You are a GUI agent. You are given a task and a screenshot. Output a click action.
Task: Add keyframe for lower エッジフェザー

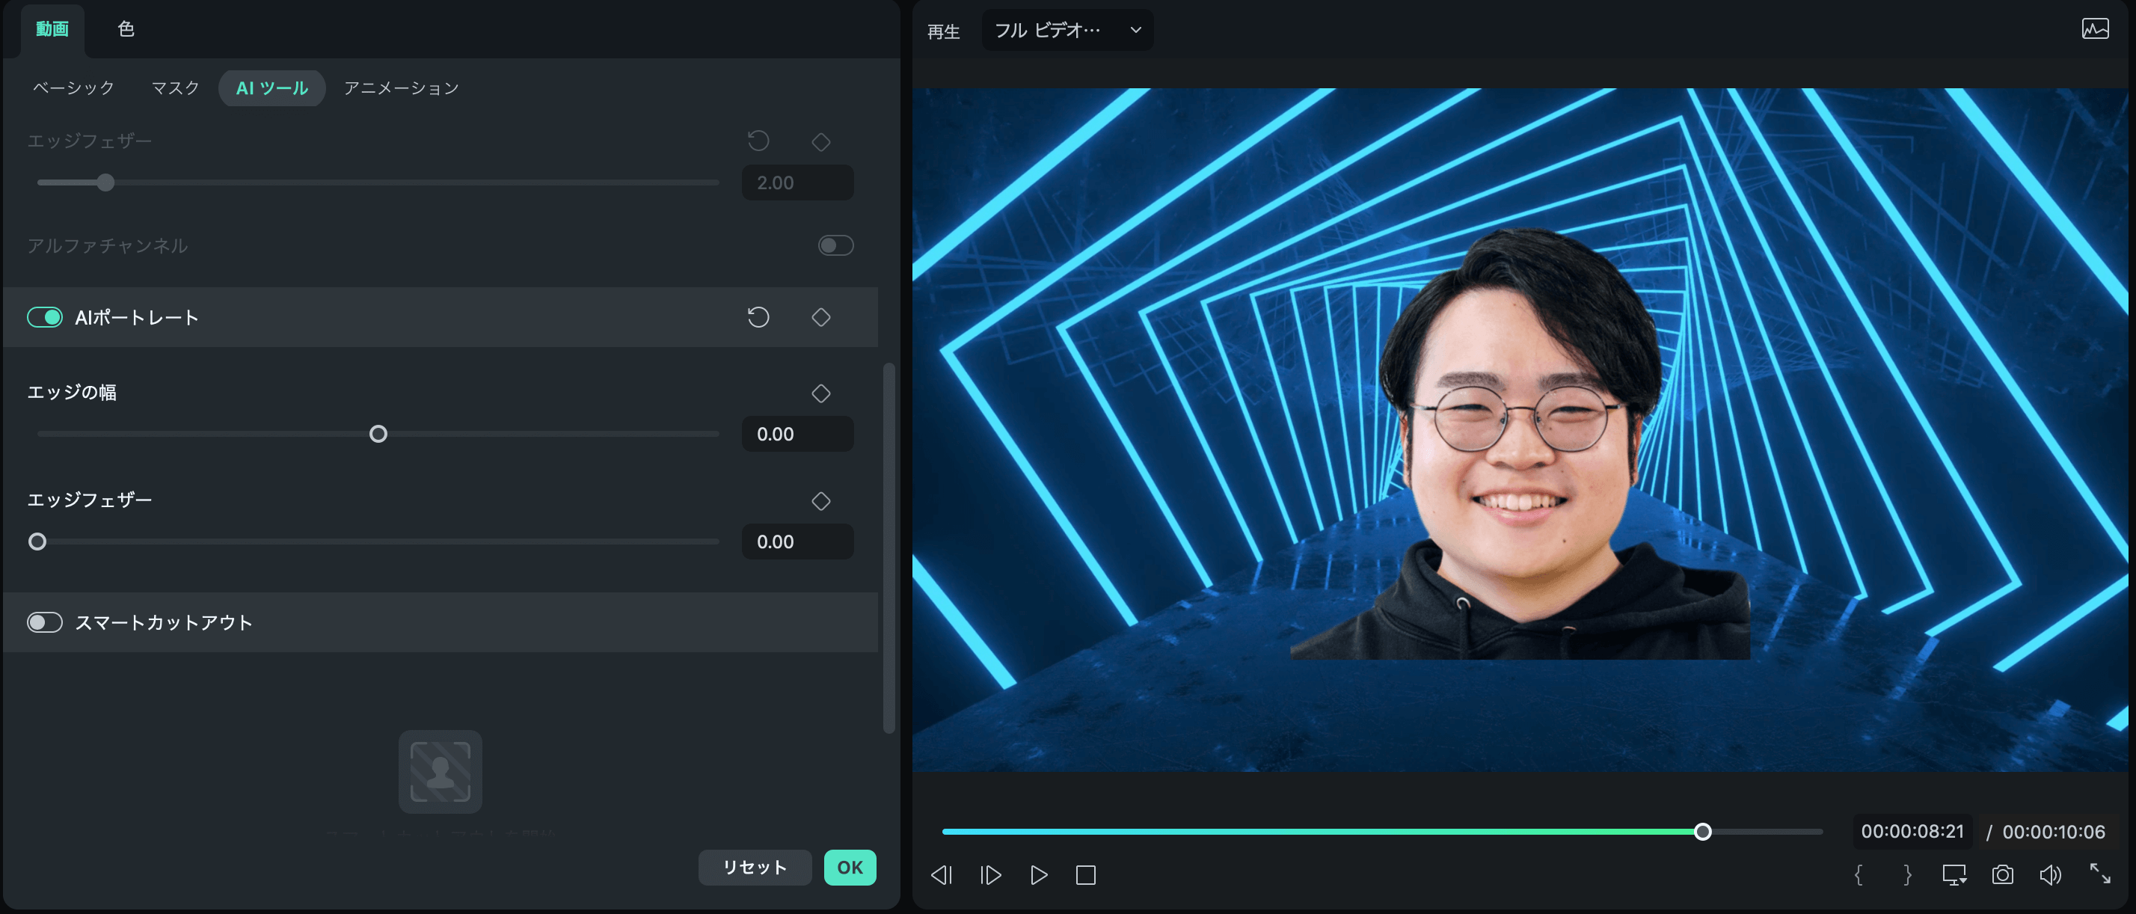click(820, 501)
